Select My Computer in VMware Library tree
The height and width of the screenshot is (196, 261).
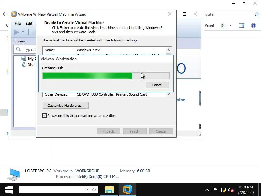coord(28,59)
